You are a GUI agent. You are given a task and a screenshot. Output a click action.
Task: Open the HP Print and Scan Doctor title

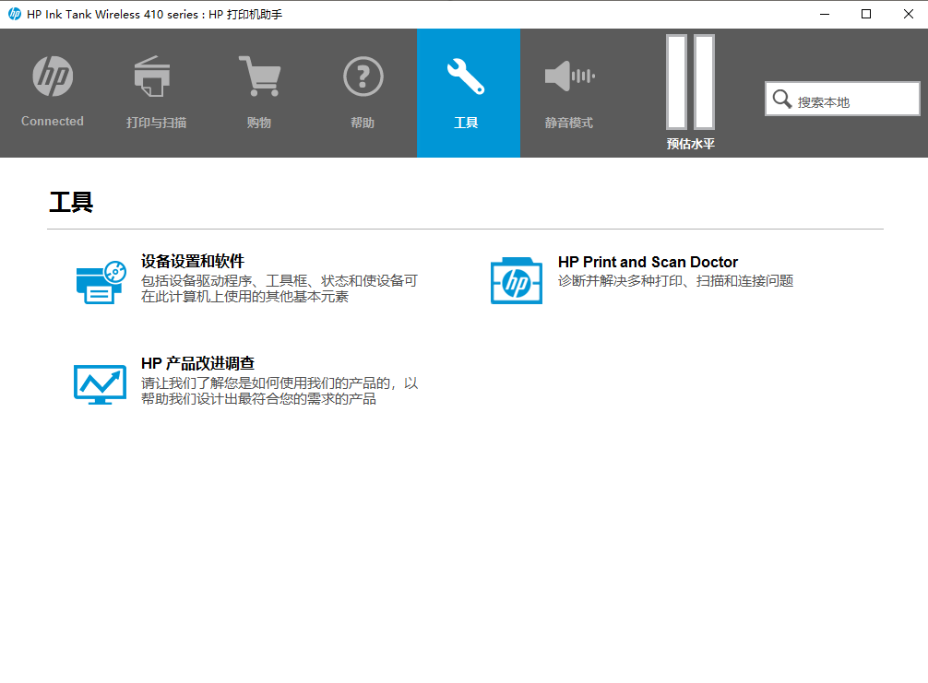click(x=648, y=262)
